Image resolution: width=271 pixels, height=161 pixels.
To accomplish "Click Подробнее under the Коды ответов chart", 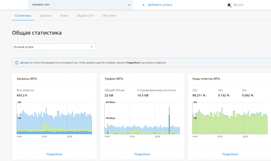I will (230, 154).
